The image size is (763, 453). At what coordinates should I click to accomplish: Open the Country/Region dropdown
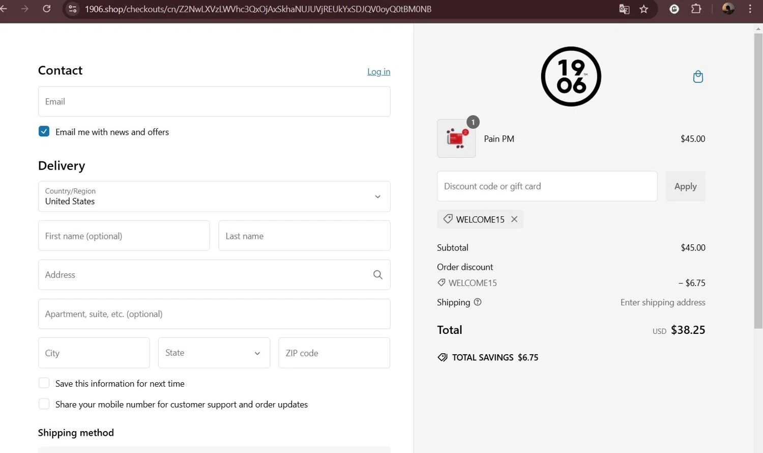[214, 196]
